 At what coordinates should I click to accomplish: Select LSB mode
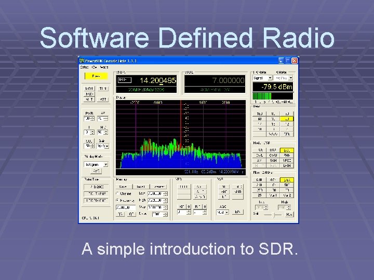point(259,150)
